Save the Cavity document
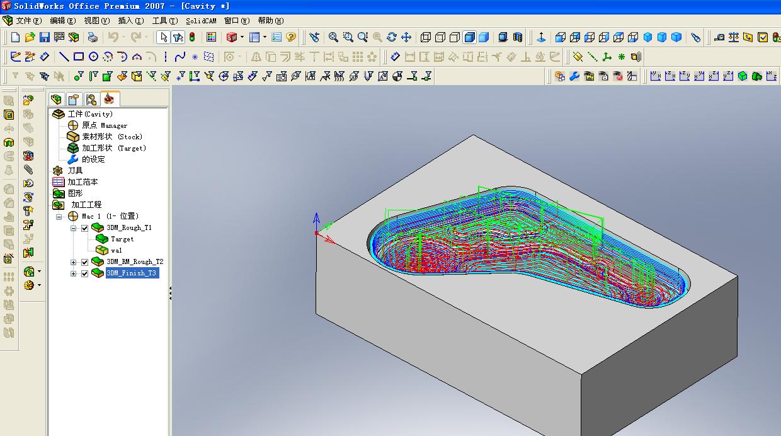This screenshot has width=781, height=436. point(45,37)
